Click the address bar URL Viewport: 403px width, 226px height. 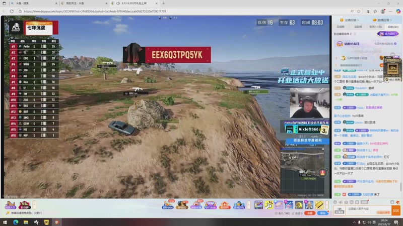click(95, 11)
